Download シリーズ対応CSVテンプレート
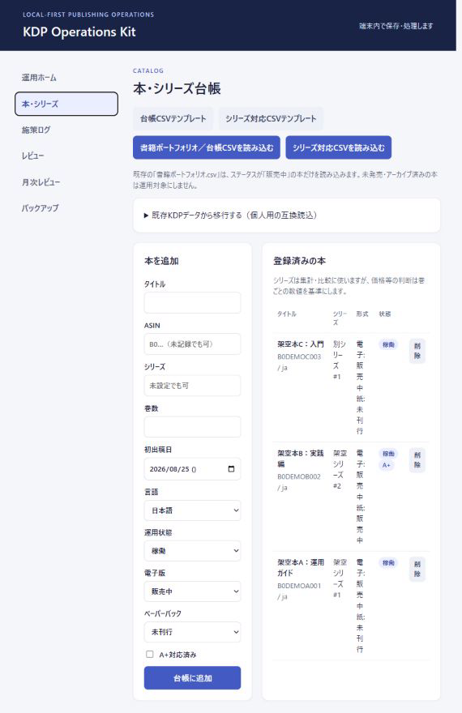462x713 pixels. click(x=271, y=118)
